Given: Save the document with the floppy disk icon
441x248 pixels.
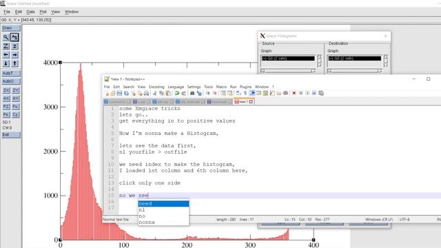Looking at the screenshot, I should point(119,94).
